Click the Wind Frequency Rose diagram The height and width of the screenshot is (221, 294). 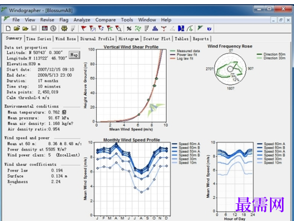(230, 69)
